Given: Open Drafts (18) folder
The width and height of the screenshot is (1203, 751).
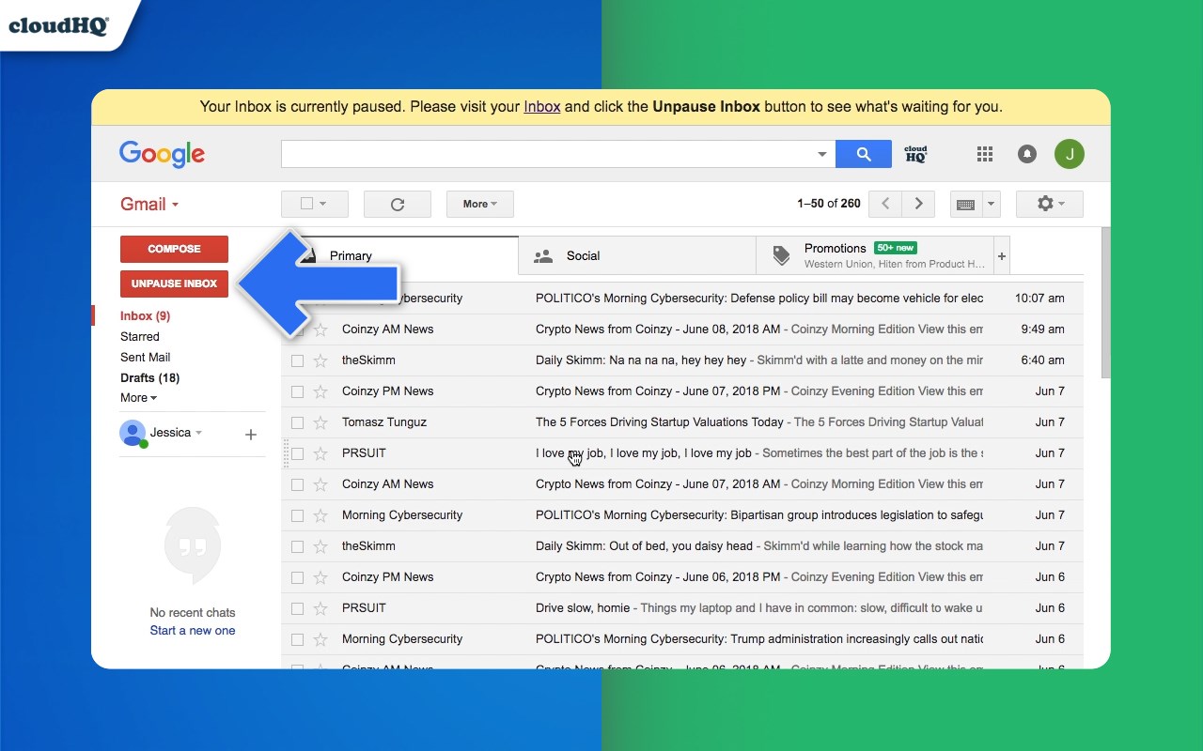Looking at the screenshot, I should [149, 378].
